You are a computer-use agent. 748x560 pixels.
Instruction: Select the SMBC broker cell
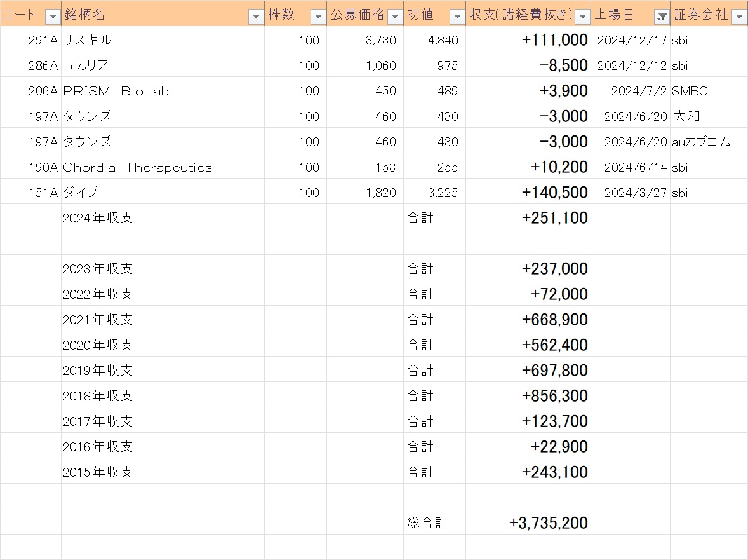point(709,90)
